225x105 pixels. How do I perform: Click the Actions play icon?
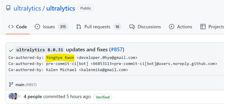(171, 27)
